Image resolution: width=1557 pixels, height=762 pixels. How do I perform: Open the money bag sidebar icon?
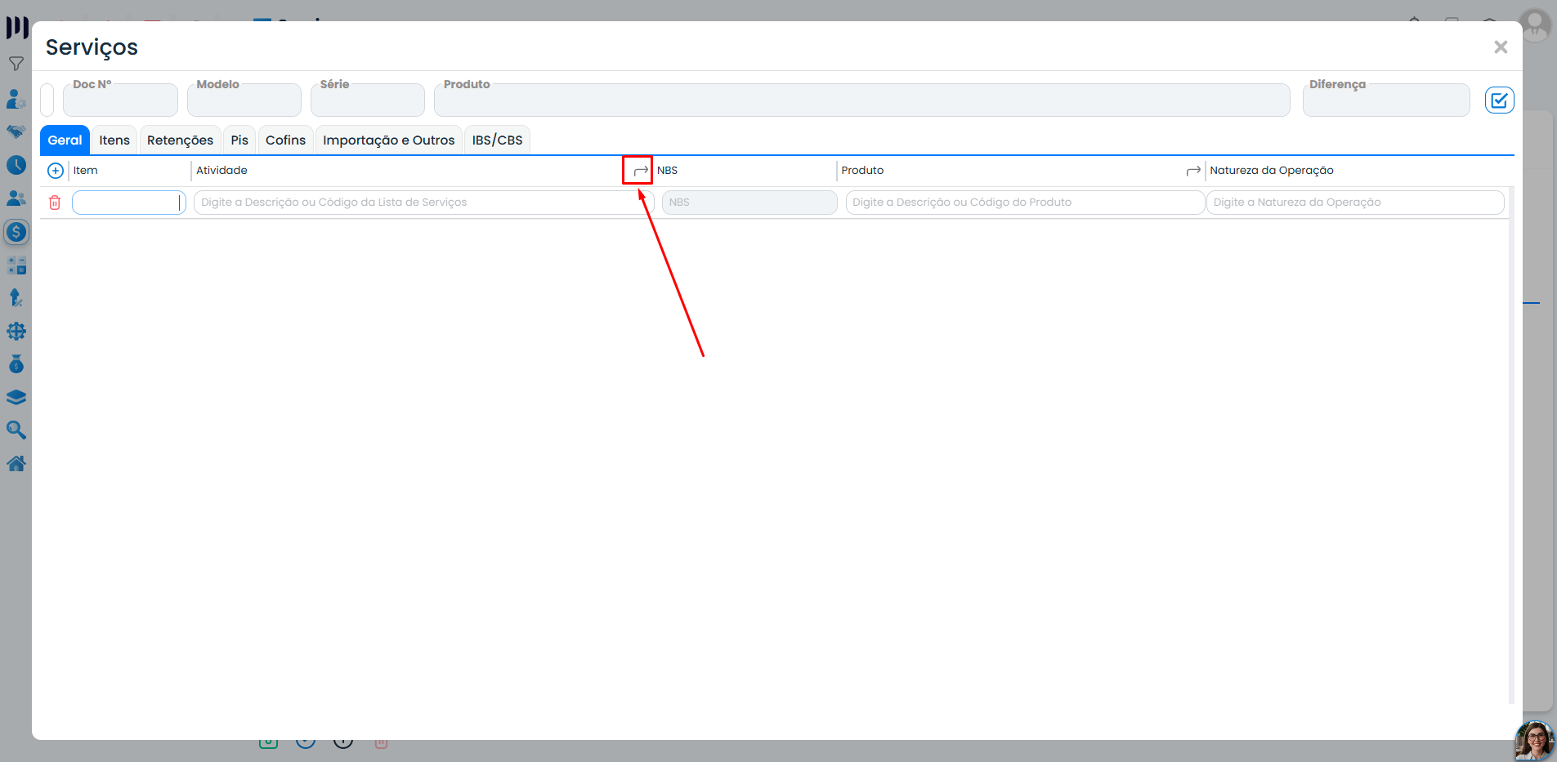pyautogui.click(x=16, y=364)
